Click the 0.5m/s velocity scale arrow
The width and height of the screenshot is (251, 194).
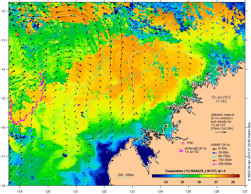(x=220, y=132)
